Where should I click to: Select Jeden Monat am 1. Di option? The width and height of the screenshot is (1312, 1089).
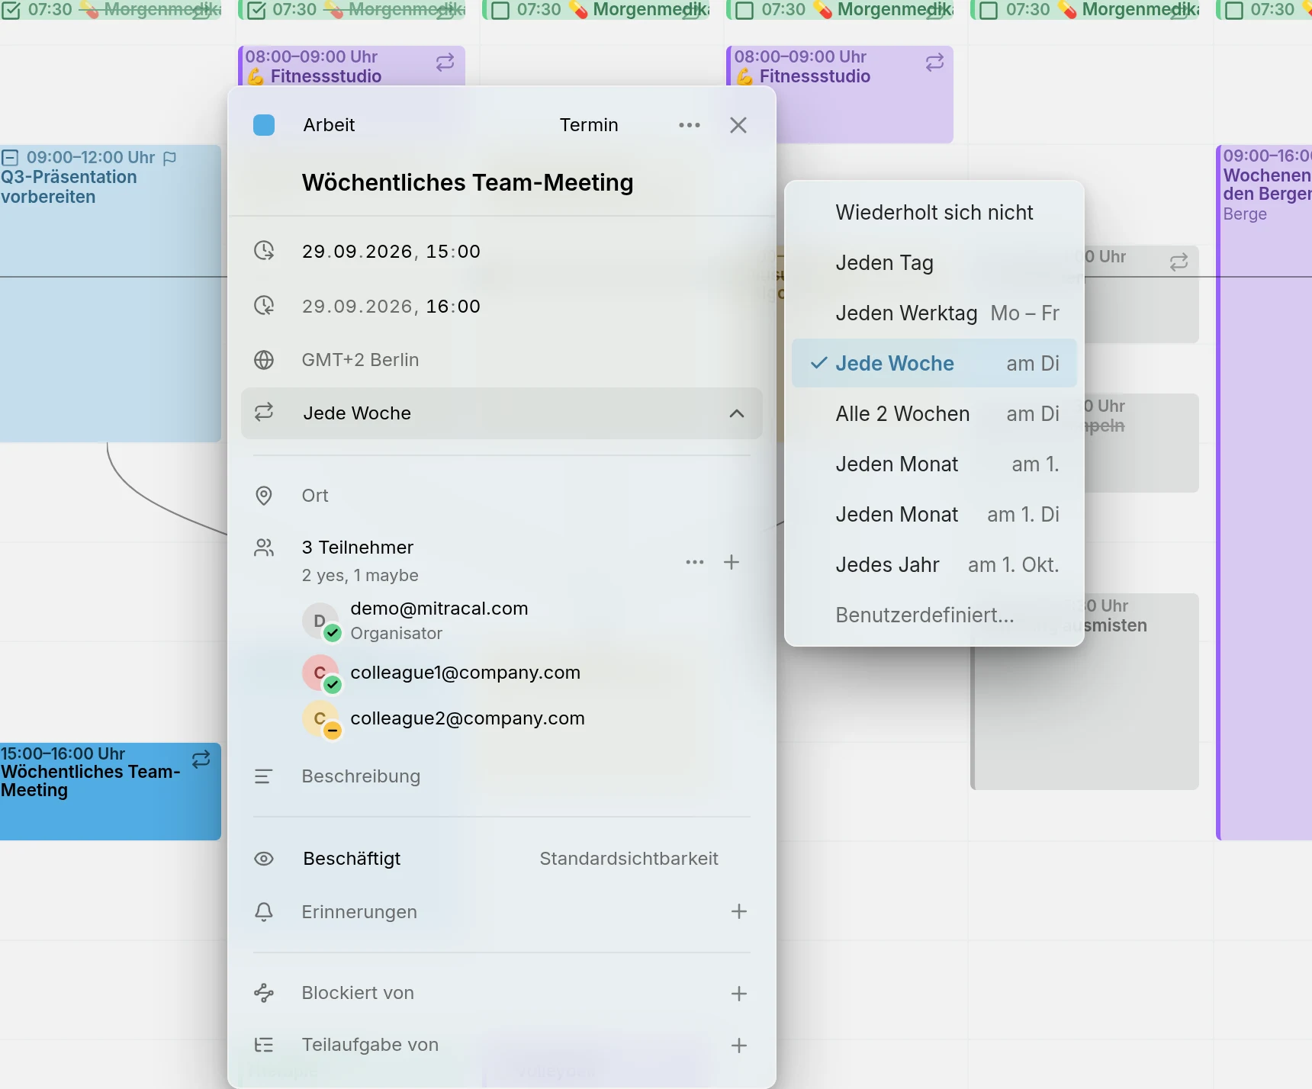934,515
